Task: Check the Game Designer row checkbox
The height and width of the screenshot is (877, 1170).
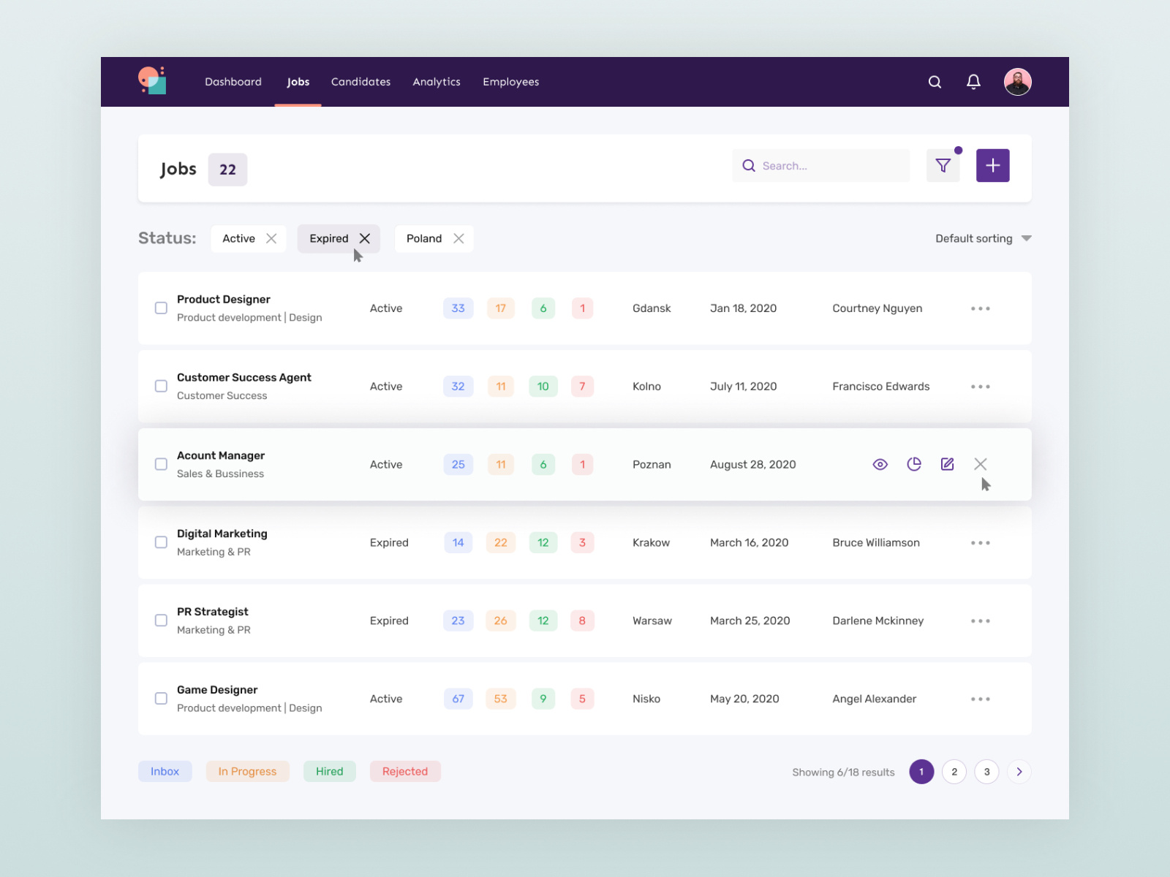Action: click(x=161, y=699)
